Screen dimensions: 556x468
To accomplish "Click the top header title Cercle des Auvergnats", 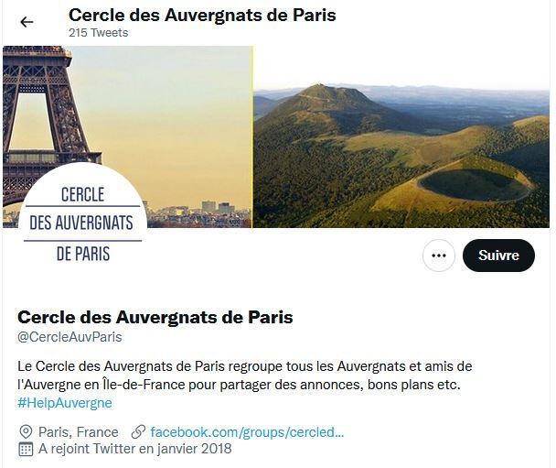I will tap(202, 15).
